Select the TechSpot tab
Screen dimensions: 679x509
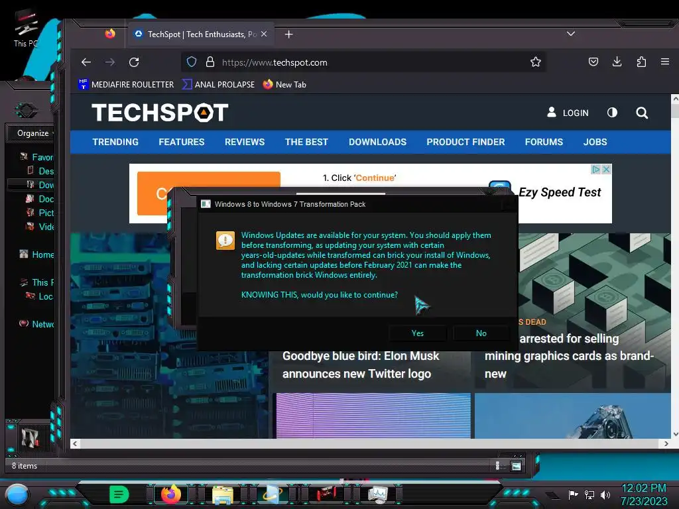(201, 34)
